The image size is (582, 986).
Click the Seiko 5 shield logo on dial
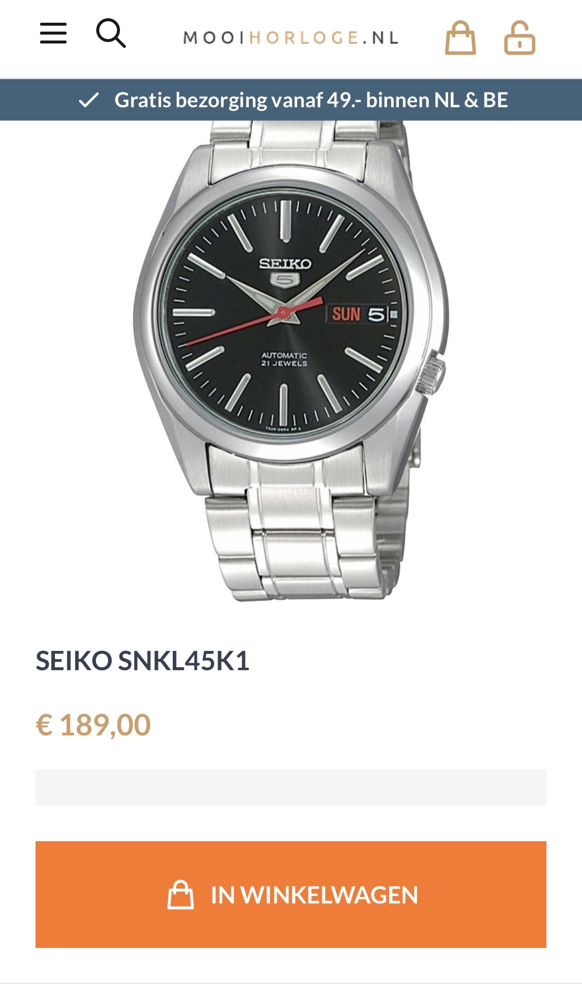[285, 281]
